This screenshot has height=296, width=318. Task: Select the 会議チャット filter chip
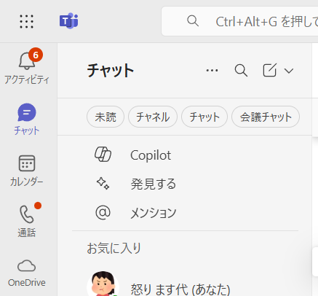pyautogui.click(x=266, y=117)
